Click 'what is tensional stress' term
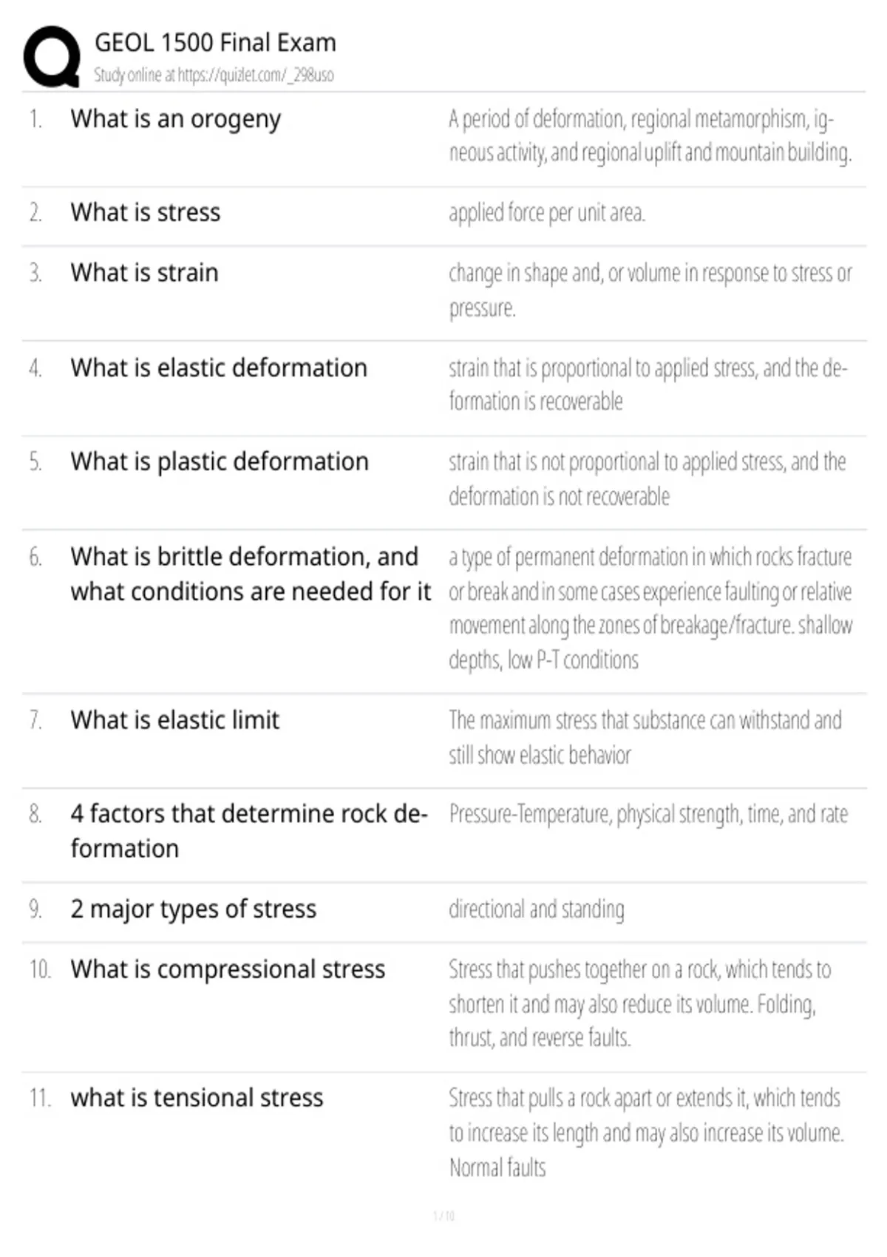 tap(197, 1098)
